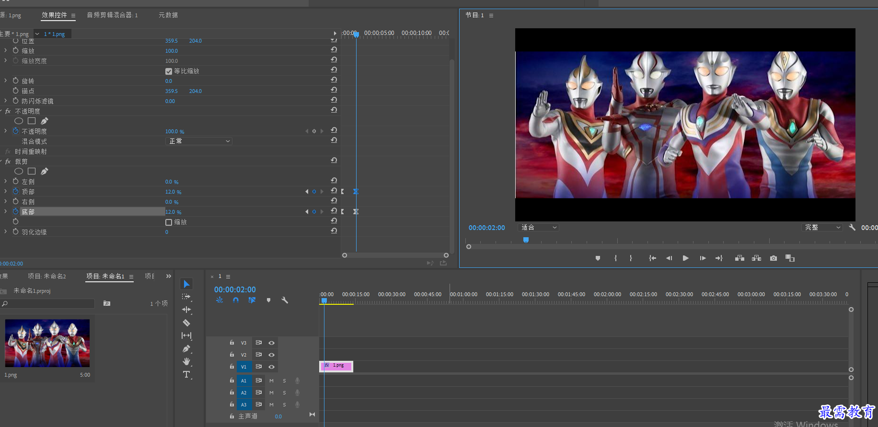The width and height of the screenshot is (878, 427).
Task: Select the 1.png clip on V1
Action: click(x=336, y=366)
